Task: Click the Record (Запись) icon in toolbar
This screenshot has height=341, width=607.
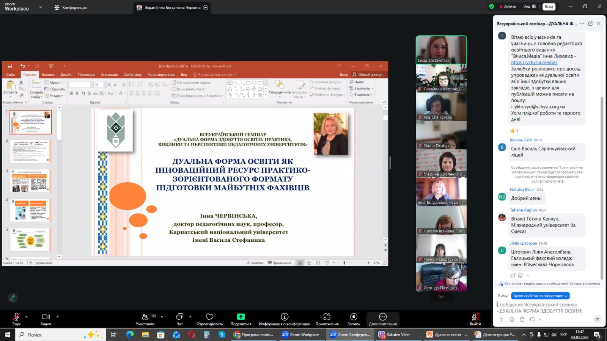Action: [353, 317]
